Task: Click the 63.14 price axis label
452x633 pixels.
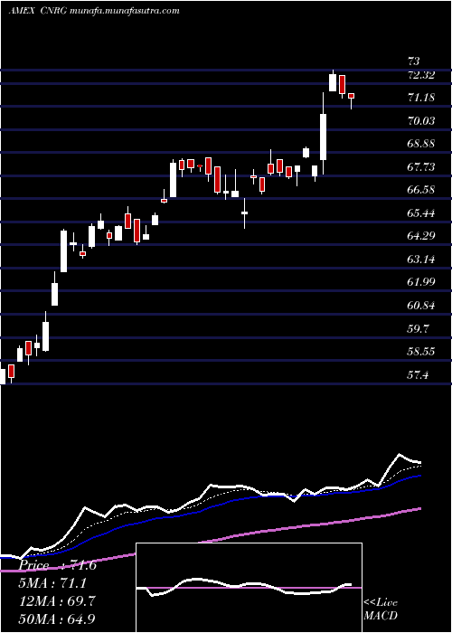Action: (x=421, y=260)
